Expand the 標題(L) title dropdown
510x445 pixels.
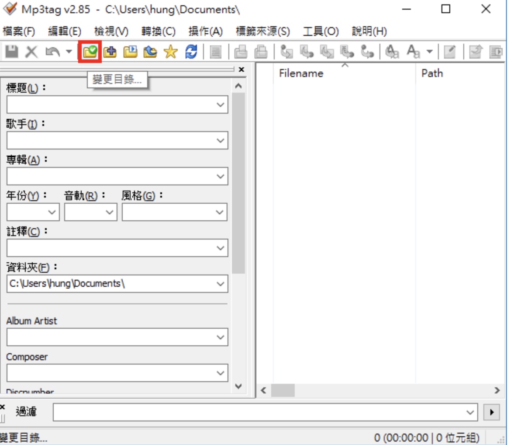pos(221,105)
